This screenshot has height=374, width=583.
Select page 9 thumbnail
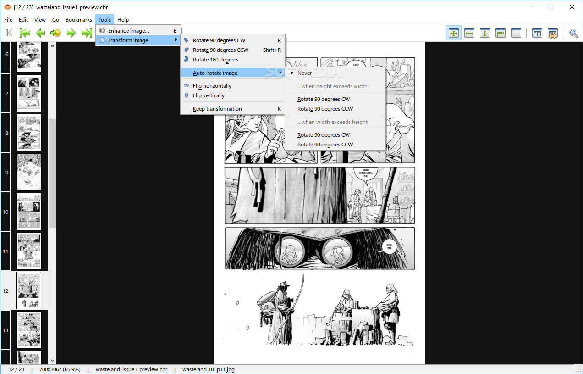click(x=29, y=172)
